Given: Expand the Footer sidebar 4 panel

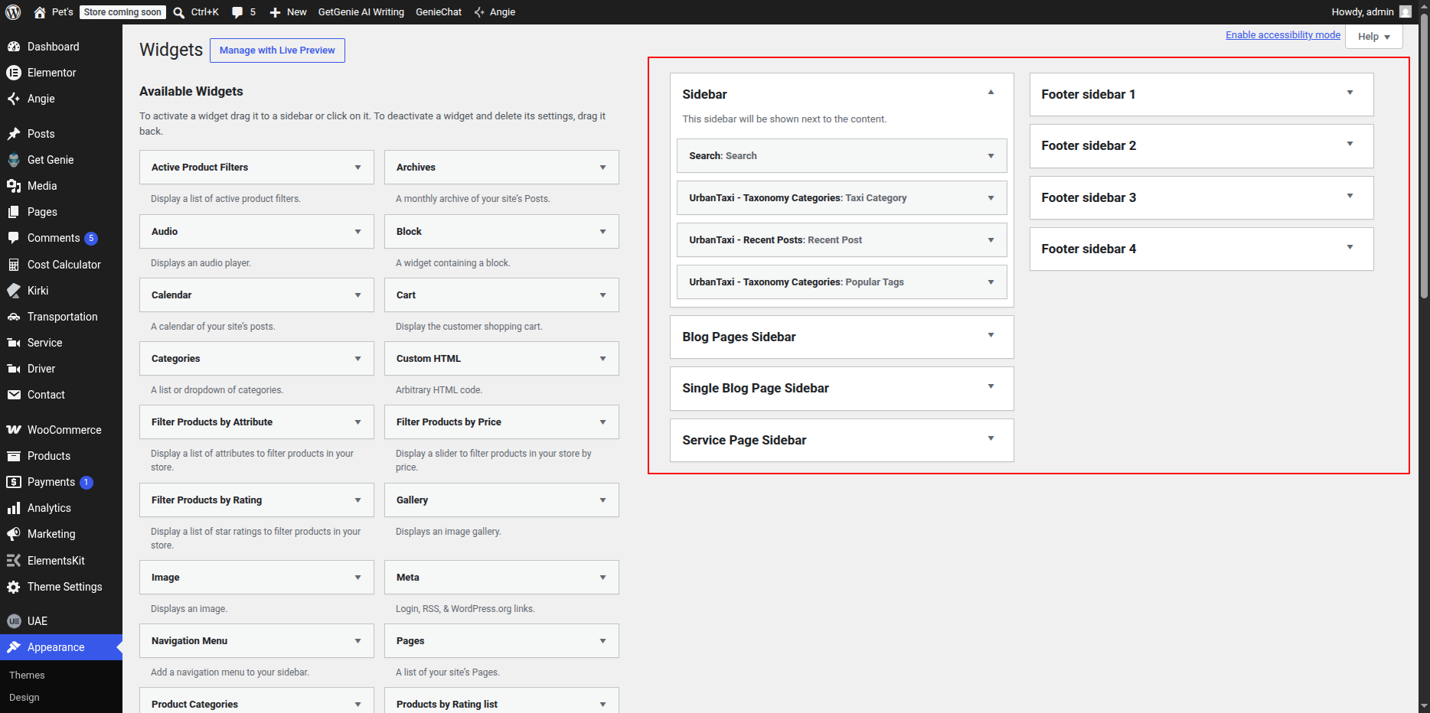Looking at the screenshot, I should coord(1350,247).
